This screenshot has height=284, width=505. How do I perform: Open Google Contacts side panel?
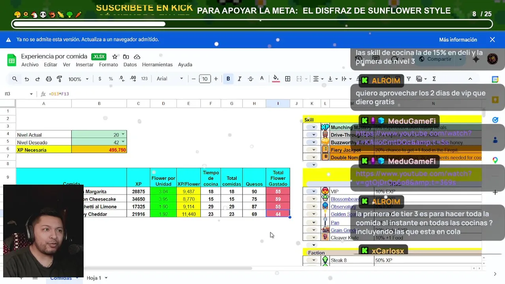coord(495,140)
